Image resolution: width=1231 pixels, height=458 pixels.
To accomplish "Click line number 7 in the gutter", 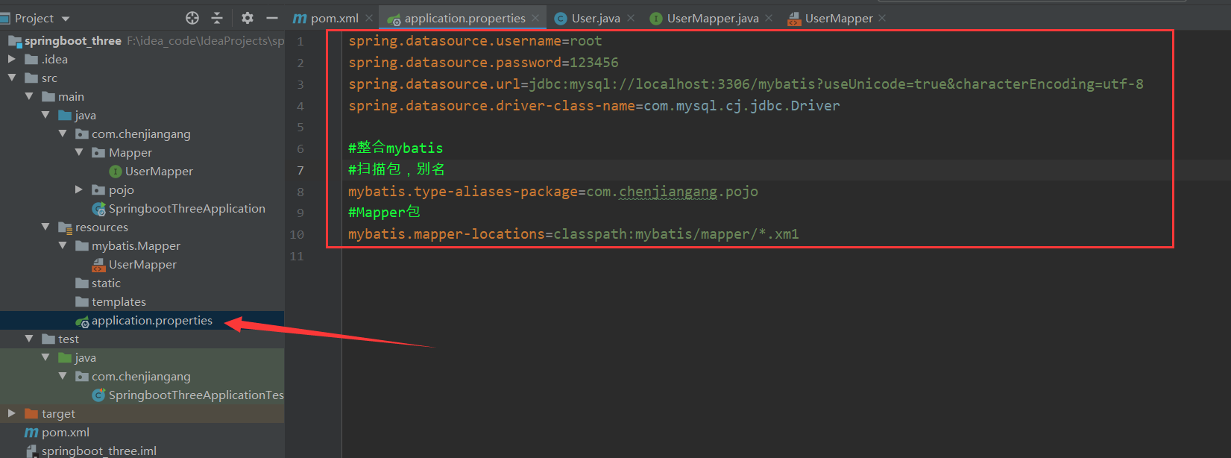I will (300, 170).
